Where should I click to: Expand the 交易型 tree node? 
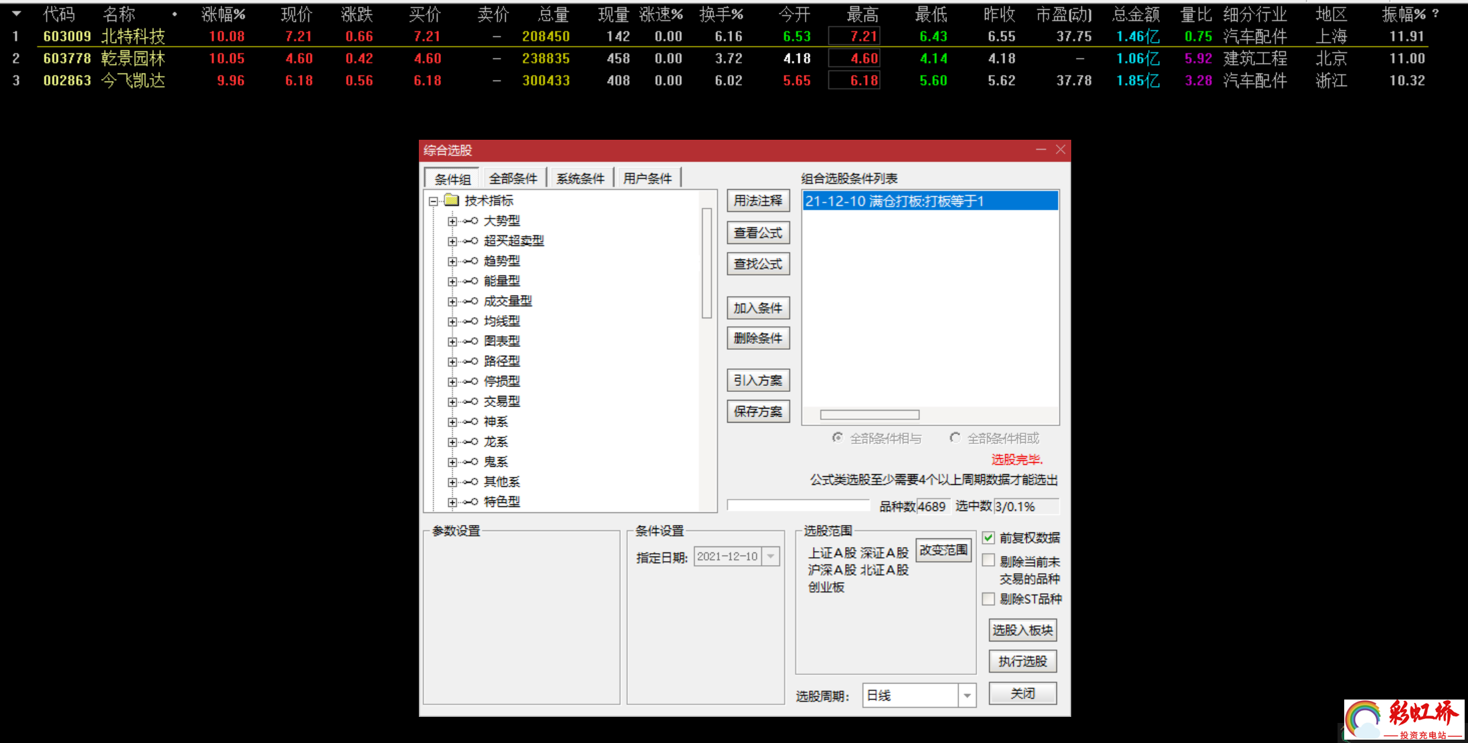click(452, 402)
